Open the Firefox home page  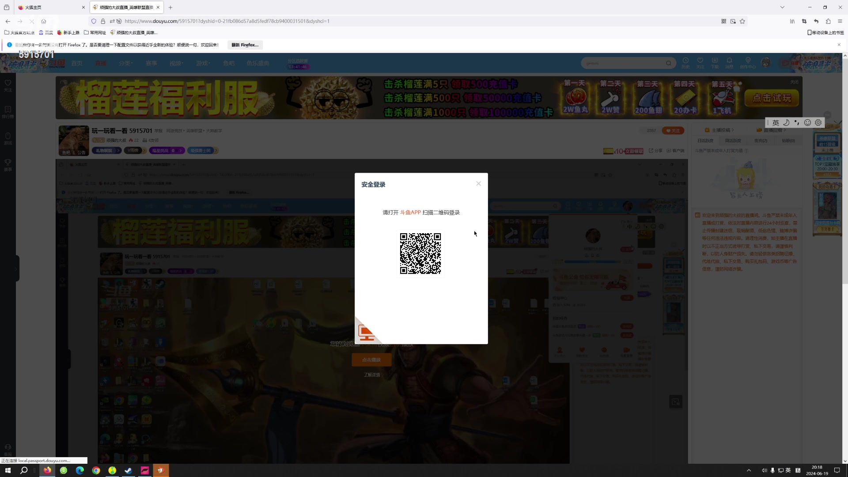coord(44,21)
